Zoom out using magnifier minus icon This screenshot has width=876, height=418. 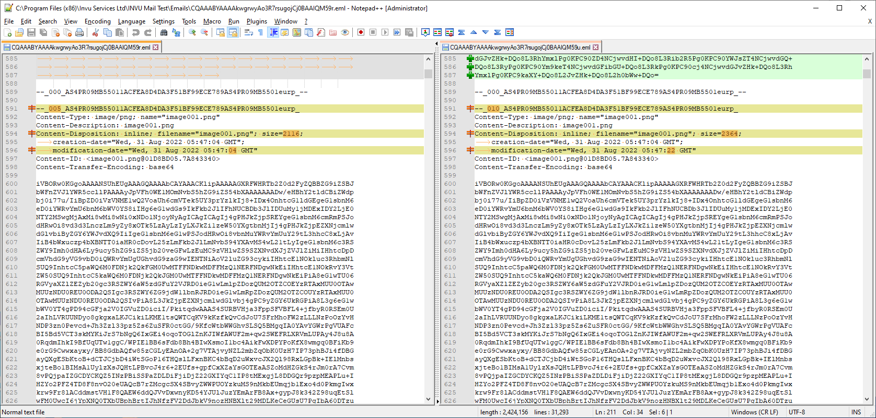204,32
